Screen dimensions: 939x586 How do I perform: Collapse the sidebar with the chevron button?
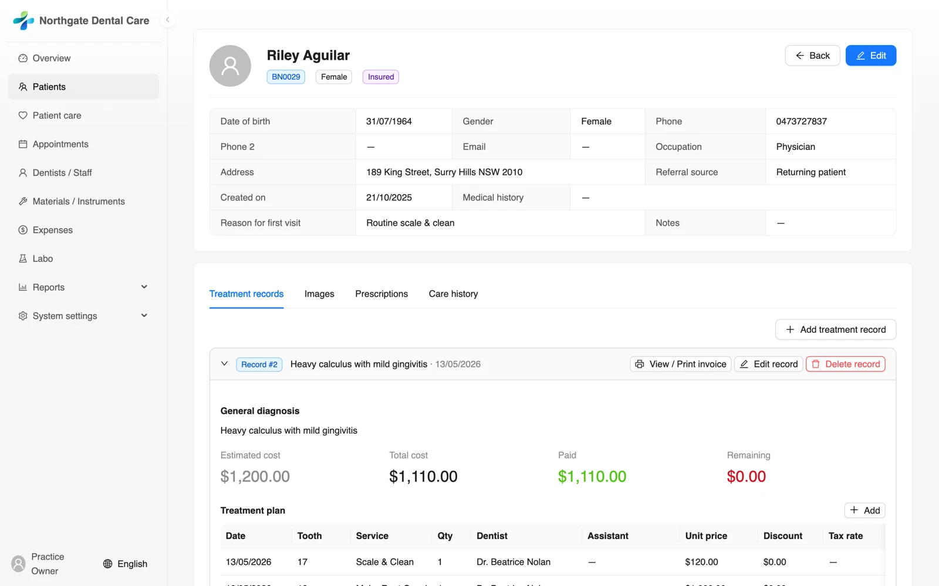[x=168, y=20]
